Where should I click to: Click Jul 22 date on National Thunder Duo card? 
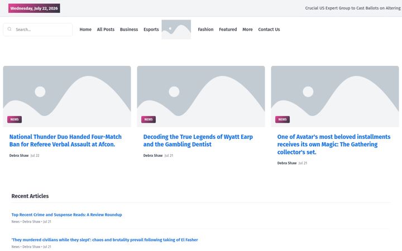coord(35,156)
